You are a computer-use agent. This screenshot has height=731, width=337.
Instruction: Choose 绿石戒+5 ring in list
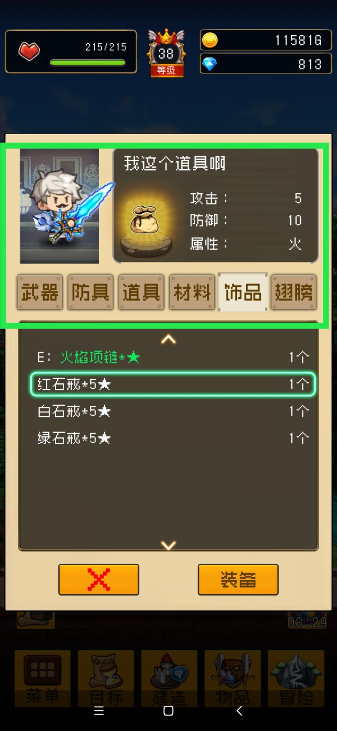[x=173, y=439]
